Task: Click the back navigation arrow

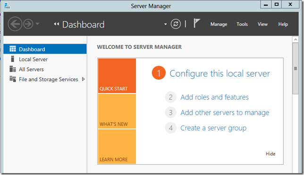Action: tap(15, 24)
